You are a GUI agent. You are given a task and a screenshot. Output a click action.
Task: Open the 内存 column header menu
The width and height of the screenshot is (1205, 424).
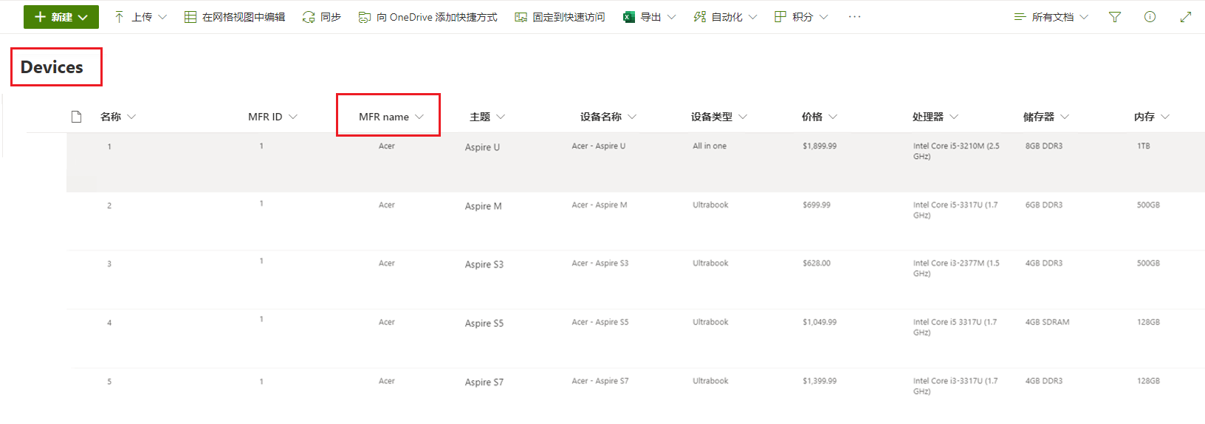pos(1152,117)
